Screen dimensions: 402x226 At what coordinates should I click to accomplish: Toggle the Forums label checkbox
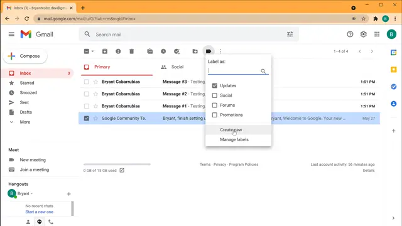(215, 105)
